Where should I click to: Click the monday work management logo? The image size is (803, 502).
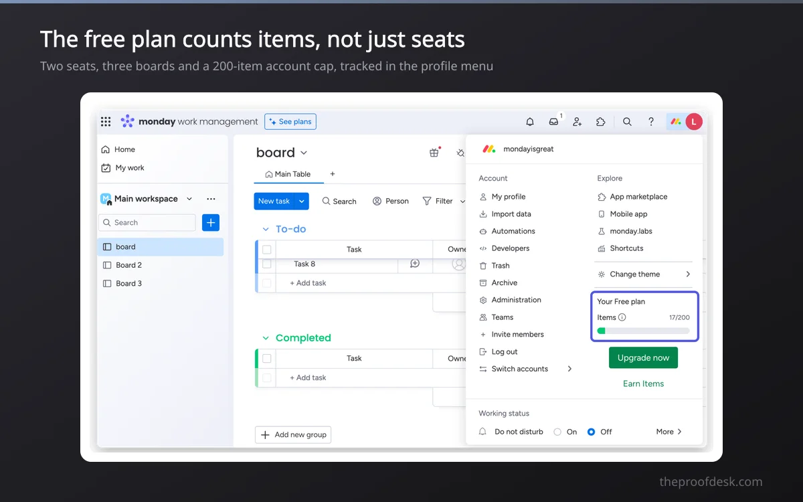(x=189, y=122)
